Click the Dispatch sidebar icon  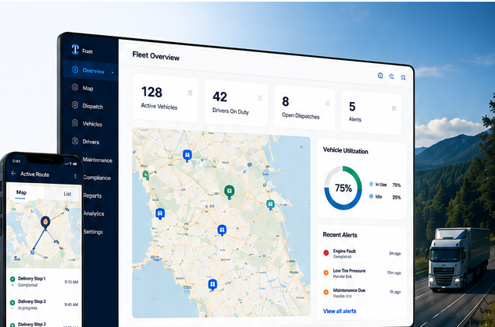[x=75, y=105]
